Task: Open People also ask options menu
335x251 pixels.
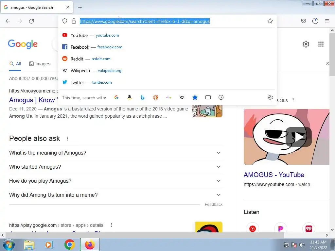Action: [x=67, y=139]
